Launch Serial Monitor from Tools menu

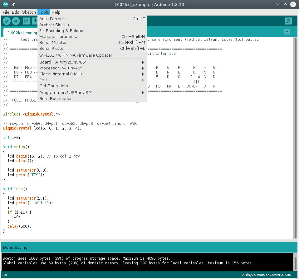coord(92,42)
